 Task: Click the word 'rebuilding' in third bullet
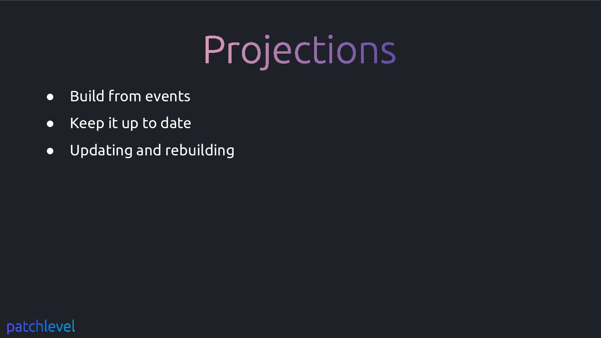200,151
